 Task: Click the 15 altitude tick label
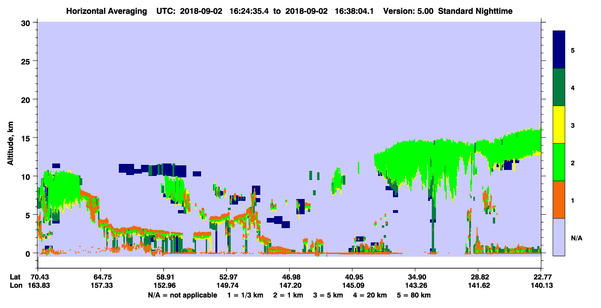[x=28, y=138]
